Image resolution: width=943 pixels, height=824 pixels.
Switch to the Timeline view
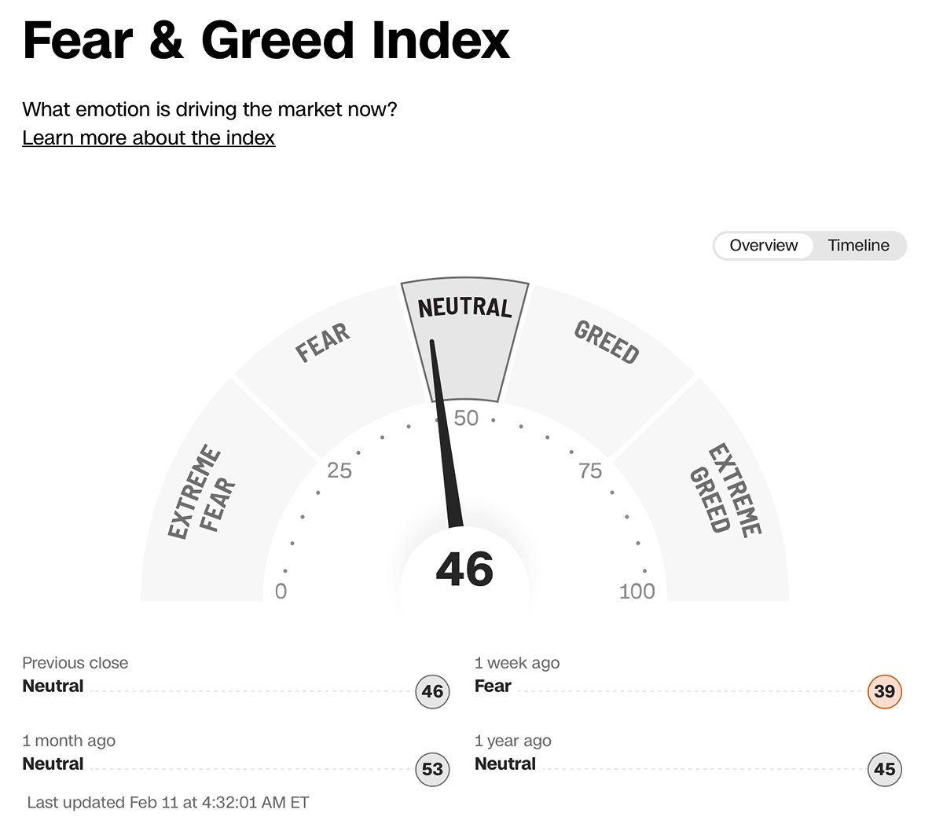click(x=858, y=245)
